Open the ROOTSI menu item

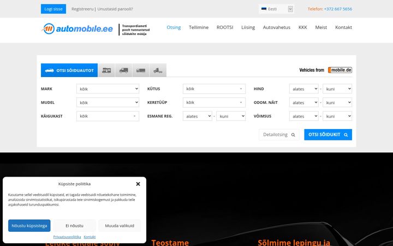225,27
